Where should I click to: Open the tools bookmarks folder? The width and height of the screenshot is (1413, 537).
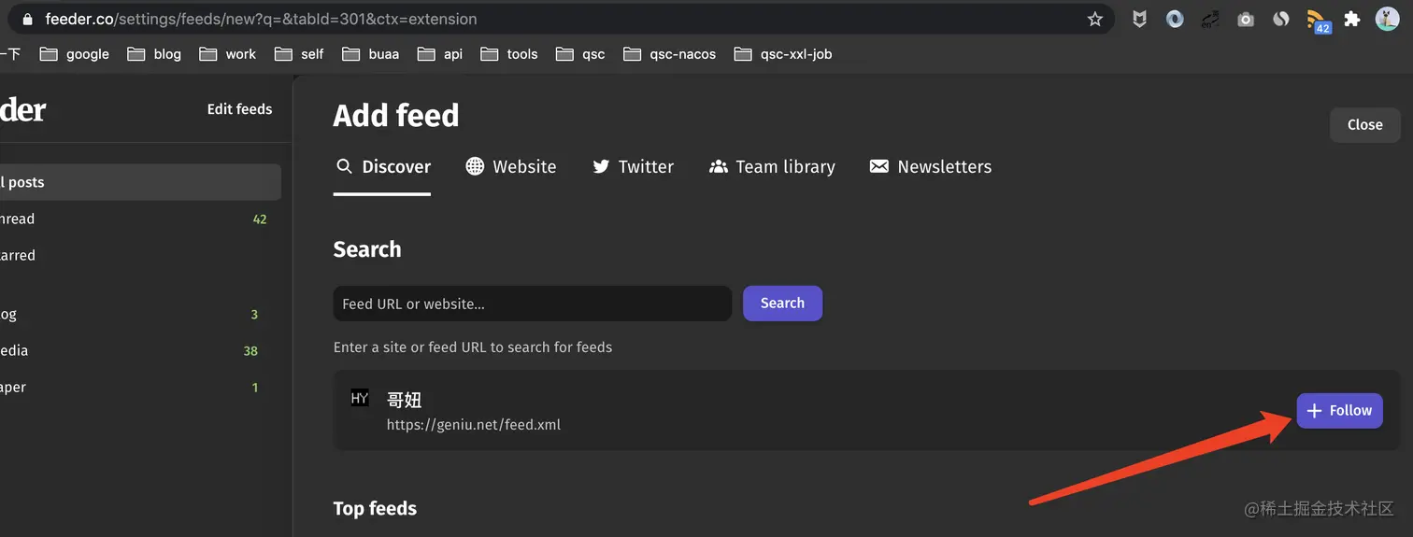pos(509,54)
